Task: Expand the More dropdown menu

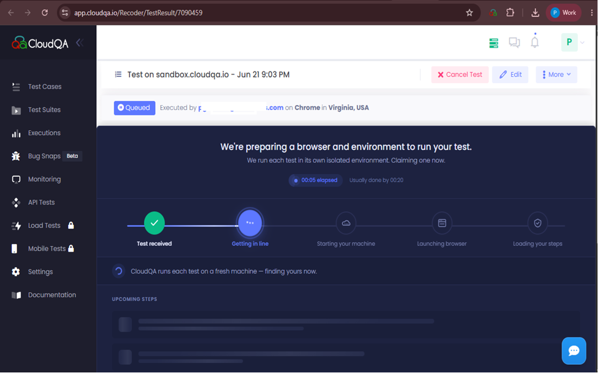Action: 556,75
